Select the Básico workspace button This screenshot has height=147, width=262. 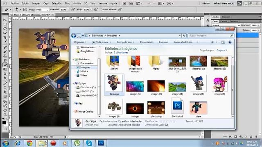(x=206, y=3)
